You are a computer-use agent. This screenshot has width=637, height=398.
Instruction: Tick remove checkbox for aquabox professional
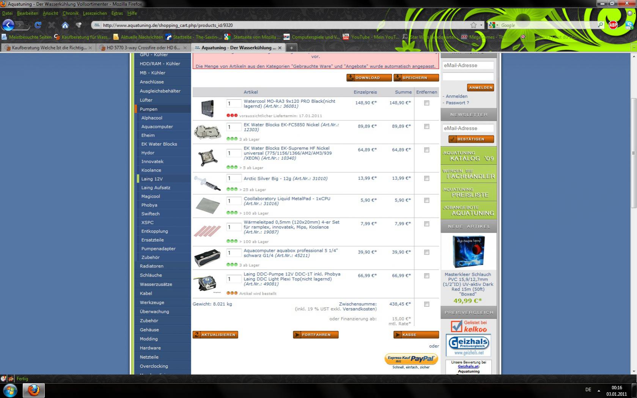coord(427,252)
